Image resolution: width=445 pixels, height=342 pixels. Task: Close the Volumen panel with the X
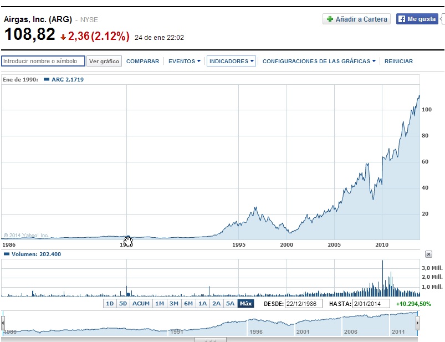pyautogui.click(x=428, y=254)
